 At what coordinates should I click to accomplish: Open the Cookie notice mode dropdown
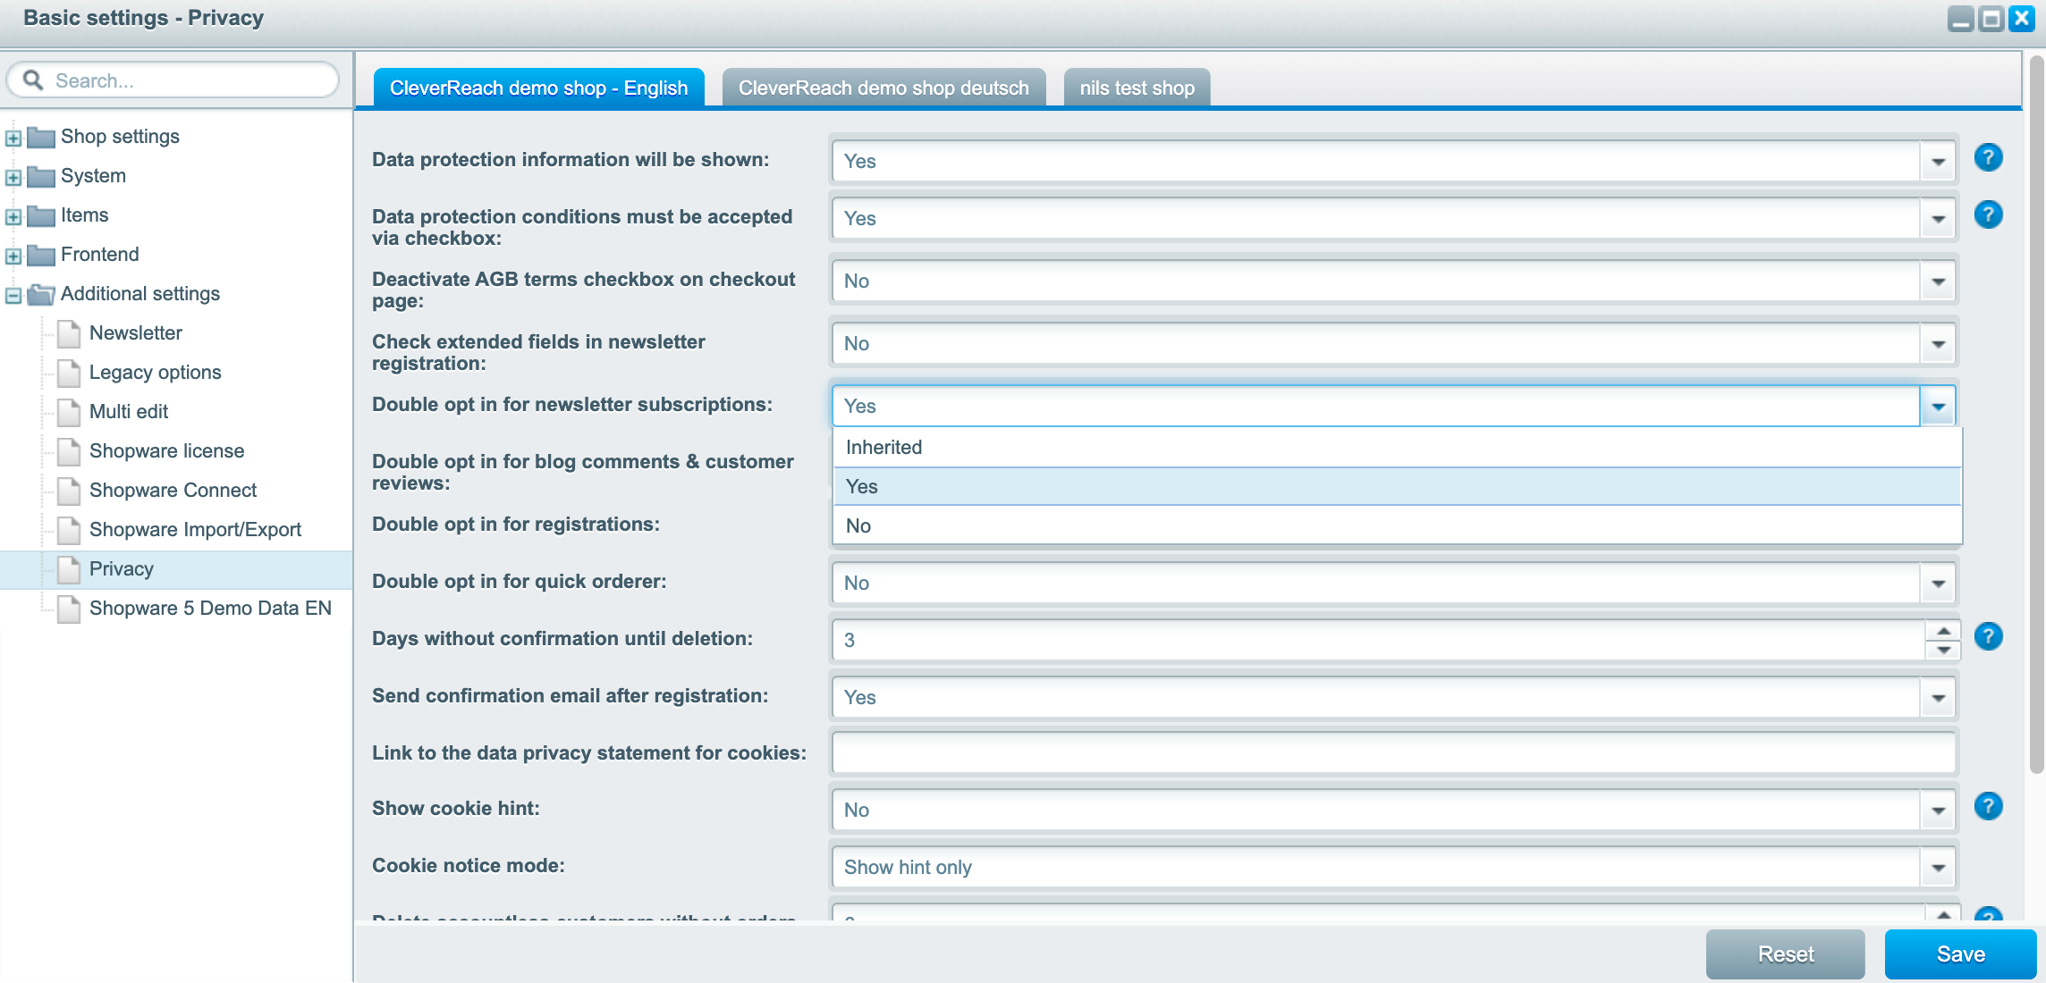1938,868
